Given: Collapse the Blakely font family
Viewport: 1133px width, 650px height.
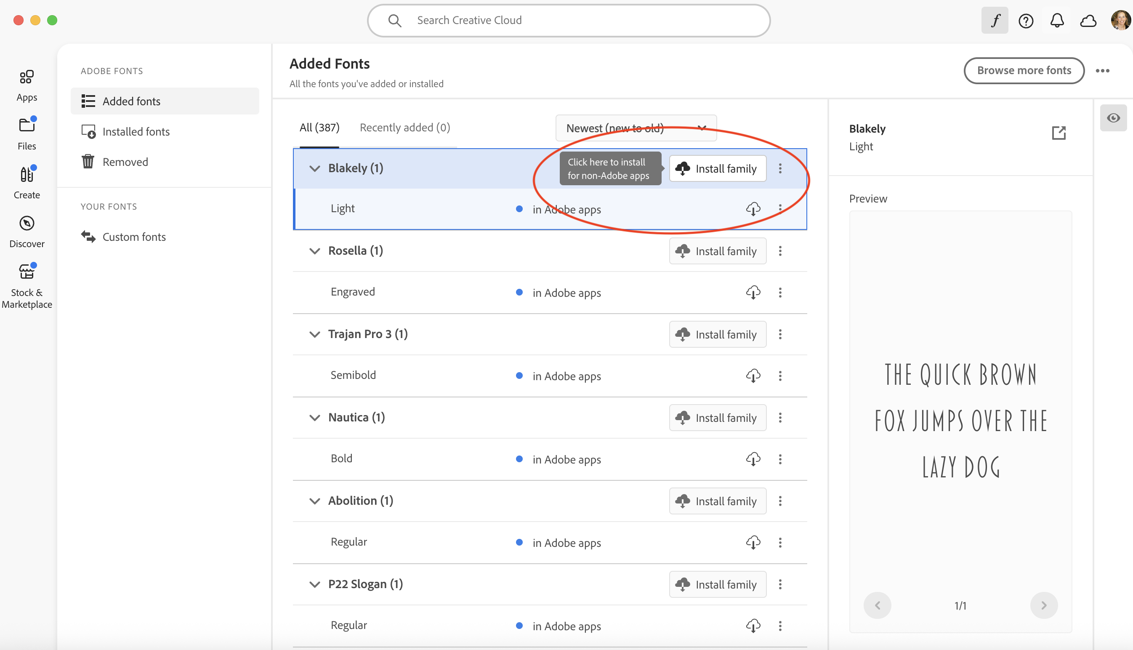Looking at the screenshot, I should pyautogui.click(x=314, y=168).
